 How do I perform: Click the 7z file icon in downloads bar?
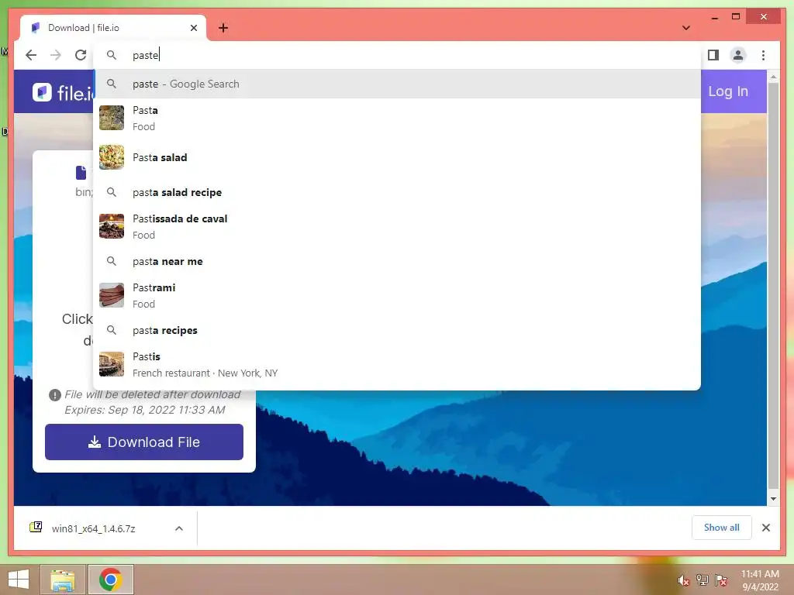tap(36, 527)
